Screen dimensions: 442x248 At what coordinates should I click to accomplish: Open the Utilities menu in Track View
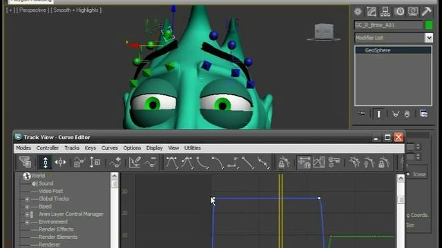(x=193, y=148)
